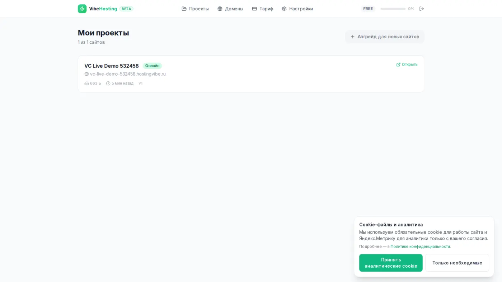Click the VibeHosting lightning logo icon
The width and height of the screenshot is (502, 282).
tap(82, 9)
